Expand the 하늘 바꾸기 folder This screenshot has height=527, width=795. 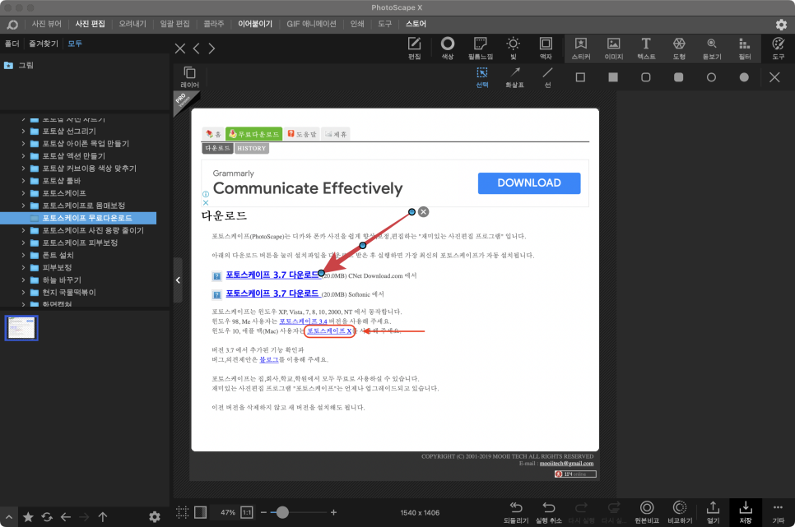(23, 280)
